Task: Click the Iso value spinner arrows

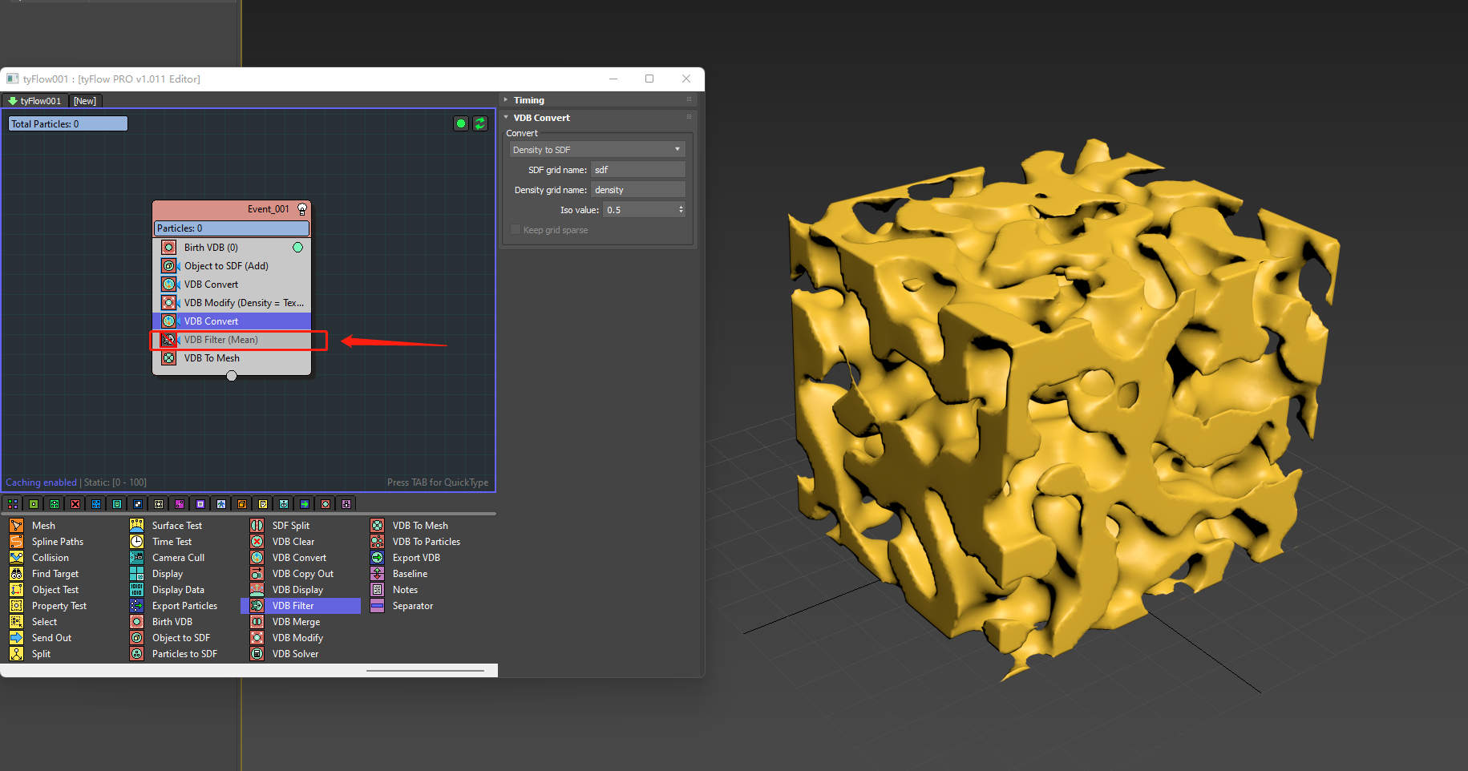Action: coord(681,210)
